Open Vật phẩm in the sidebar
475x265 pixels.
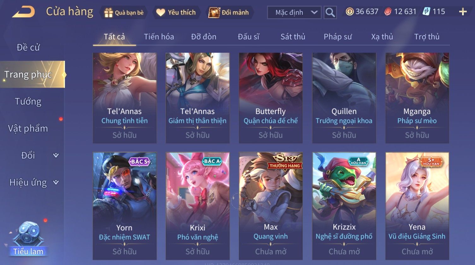click(x=28, y=129)
